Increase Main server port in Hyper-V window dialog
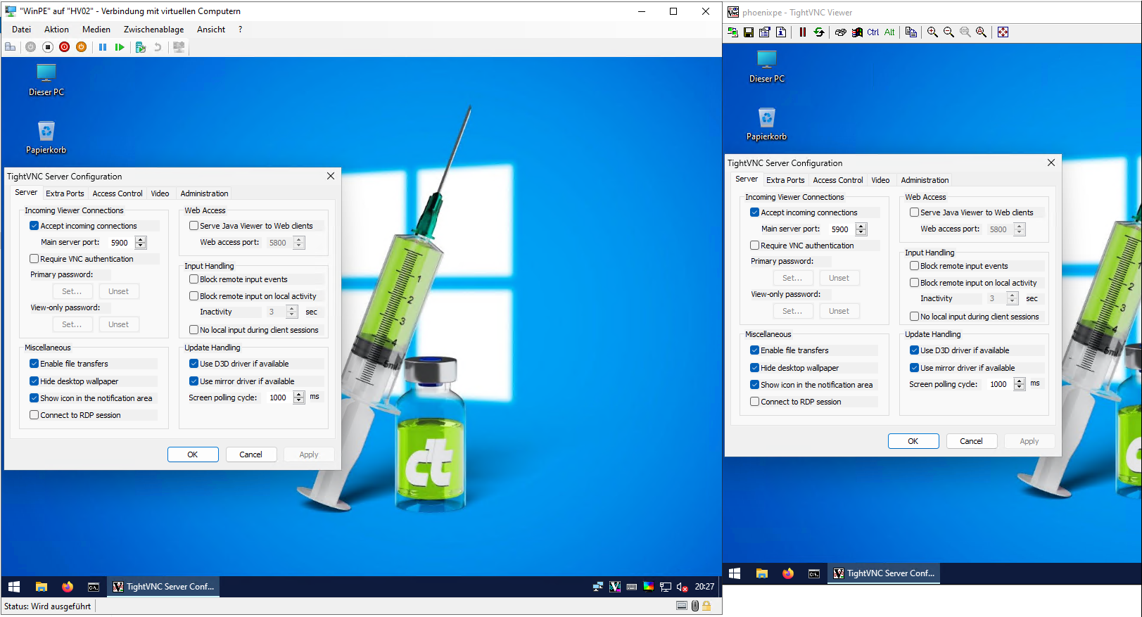 (x=141, y=239)
